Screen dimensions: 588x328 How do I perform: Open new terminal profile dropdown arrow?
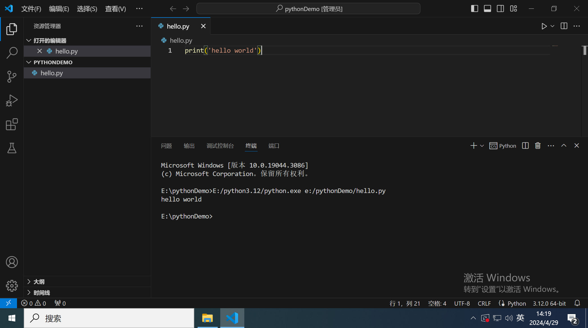click(482, 146)
